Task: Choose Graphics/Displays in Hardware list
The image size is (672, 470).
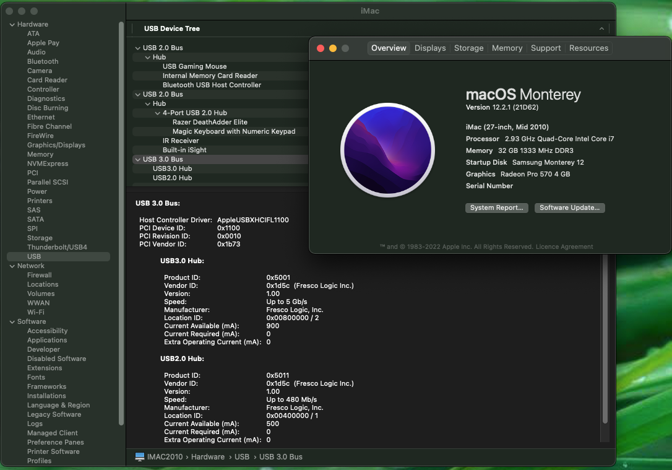Action: (56, 146)
